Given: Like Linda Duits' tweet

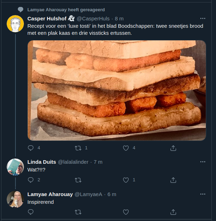Looking at the screenshot, I should 126,180.
